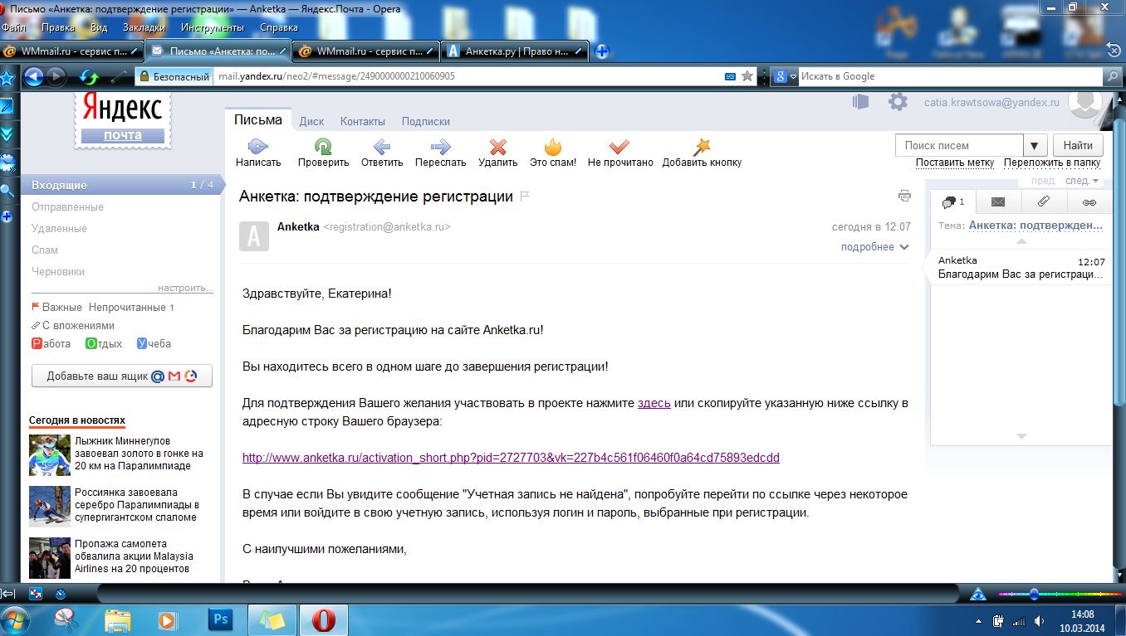Open the след. next message dropdown
Viewport: 1126px width, 636px height.
coord(1082,181)
